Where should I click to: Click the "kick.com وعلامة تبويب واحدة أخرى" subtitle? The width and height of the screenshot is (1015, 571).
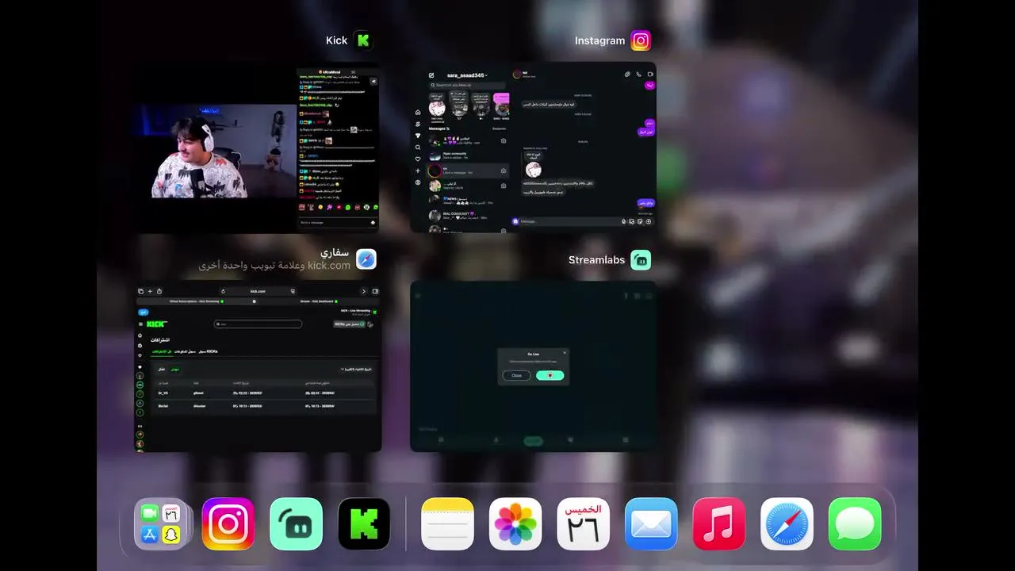tap(274, 266)
